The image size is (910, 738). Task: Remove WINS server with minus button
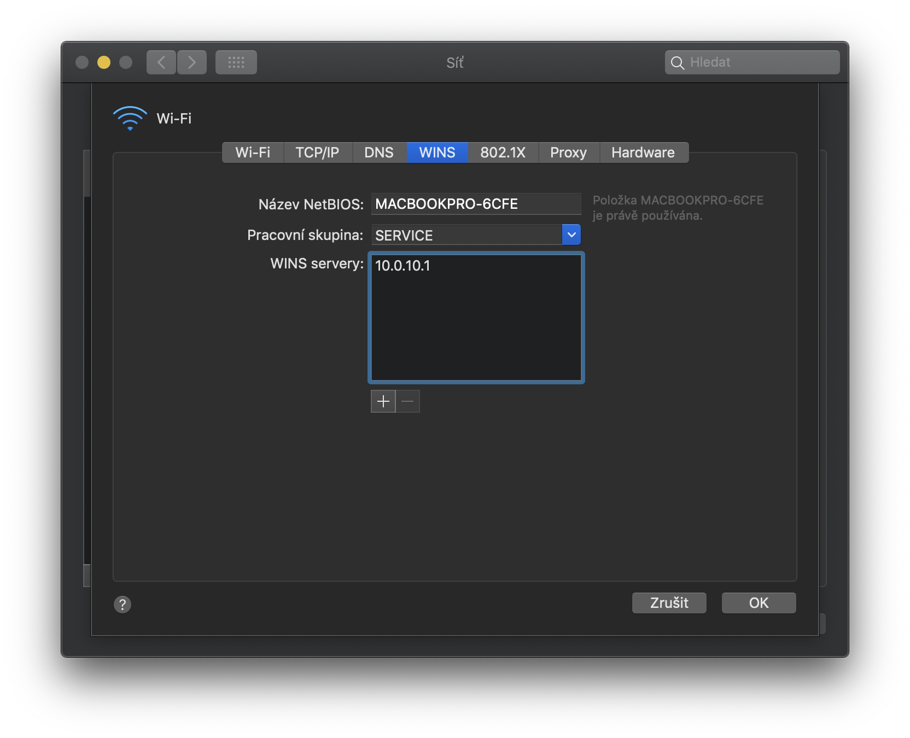[408, 401]
